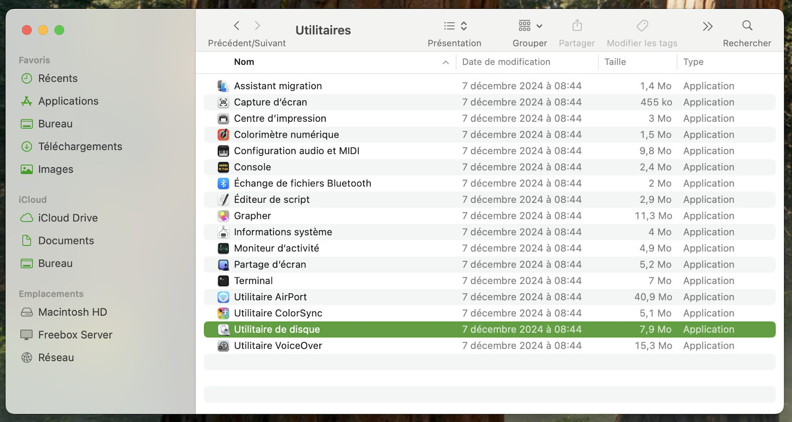This screenshot has height=422, width=792.
Task: Click the Terminal app icon
Action: (x=223, y=281)
